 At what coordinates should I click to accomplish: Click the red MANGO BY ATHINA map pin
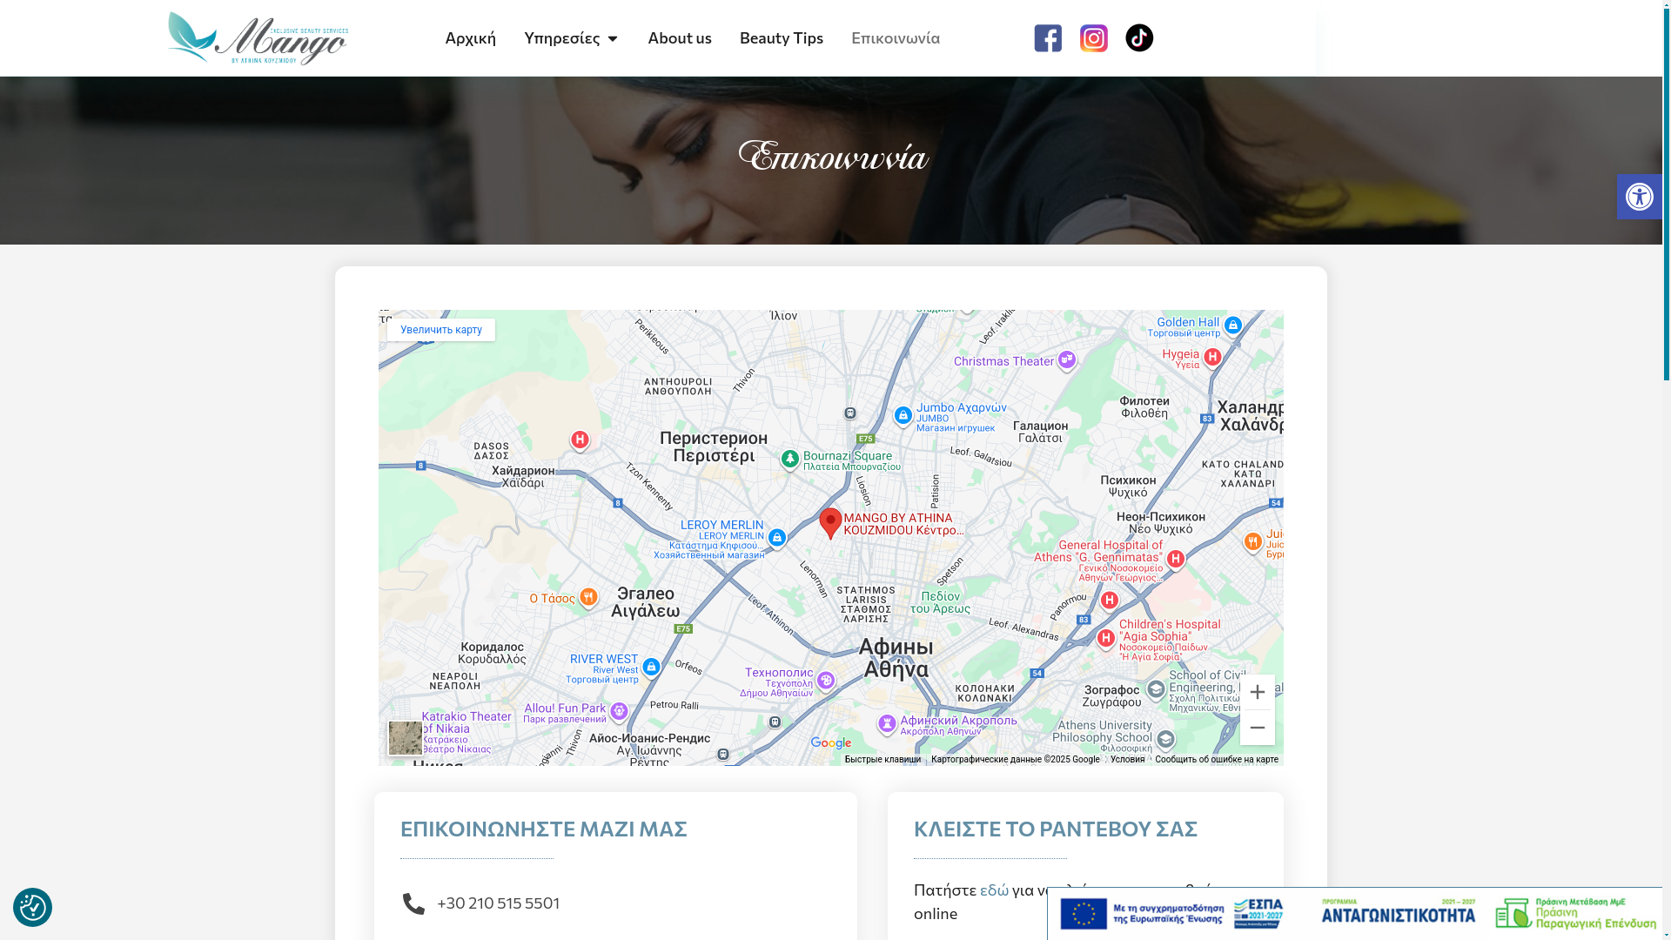click(830, 523)
